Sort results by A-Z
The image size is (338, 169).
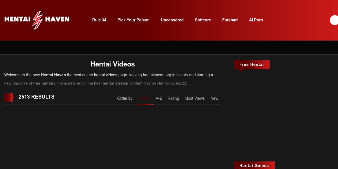159,98
